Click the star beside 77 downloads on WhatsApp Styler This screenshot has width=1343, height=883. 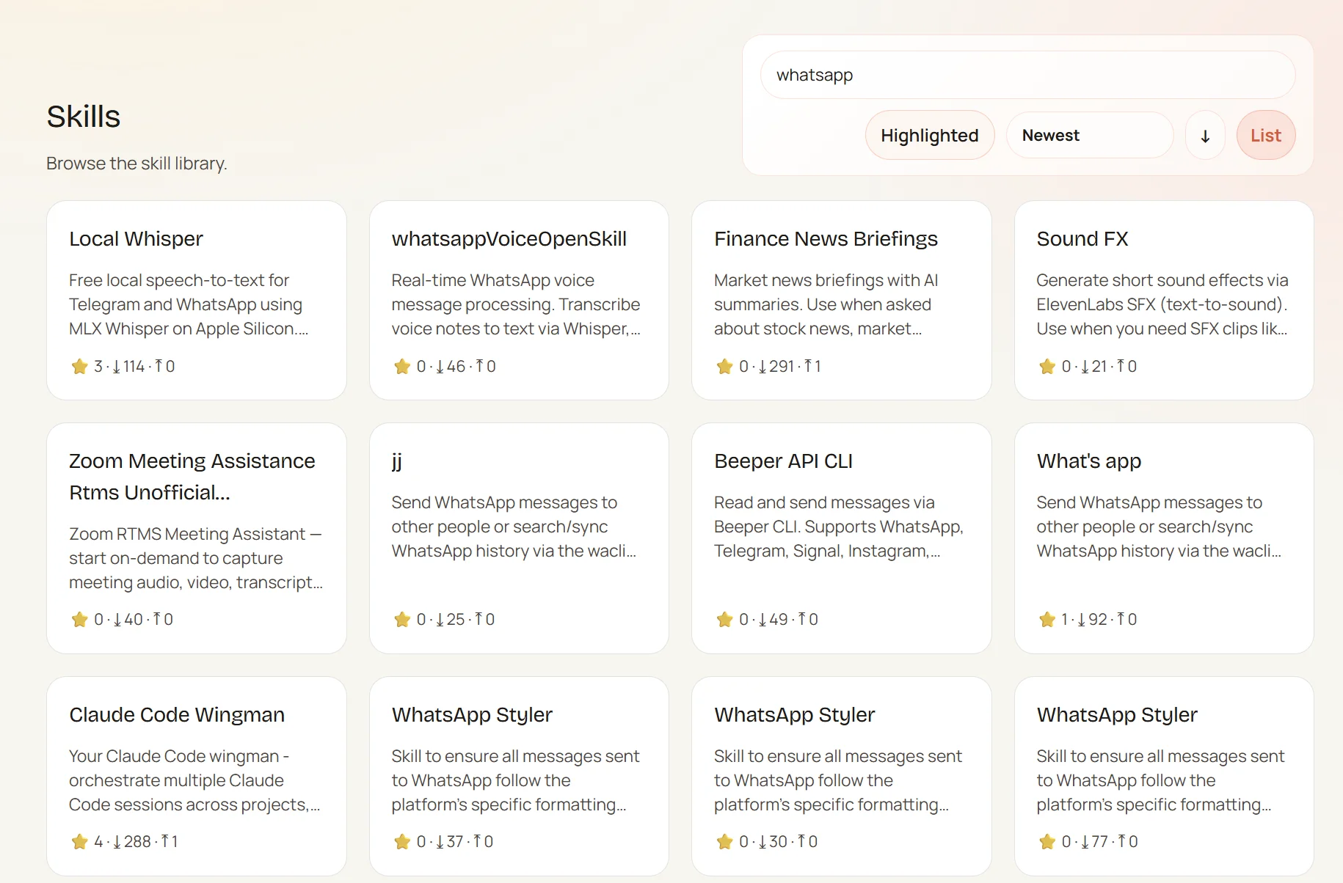pos(1047,841)
